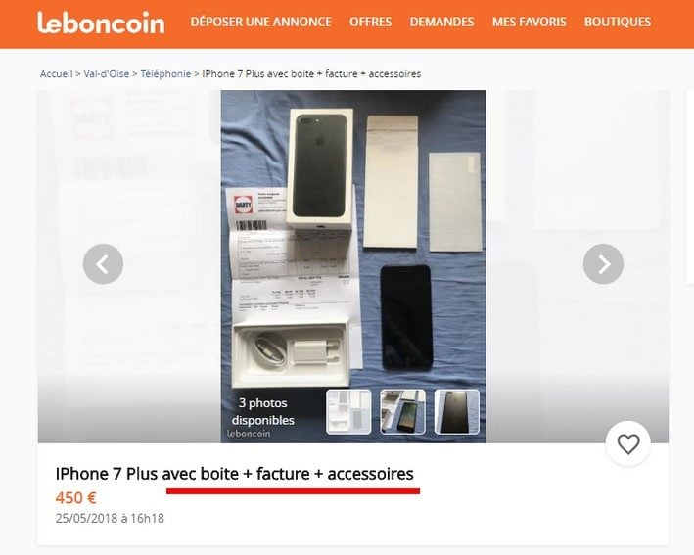The width and height of the screenshot is (694, 555).
Task: Open the OFFRES menu item
Action: [370, 22]
